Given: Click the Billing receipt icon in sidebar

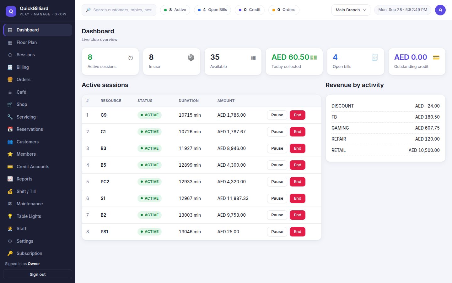Looking at the screenshot, I should point(10,67).
